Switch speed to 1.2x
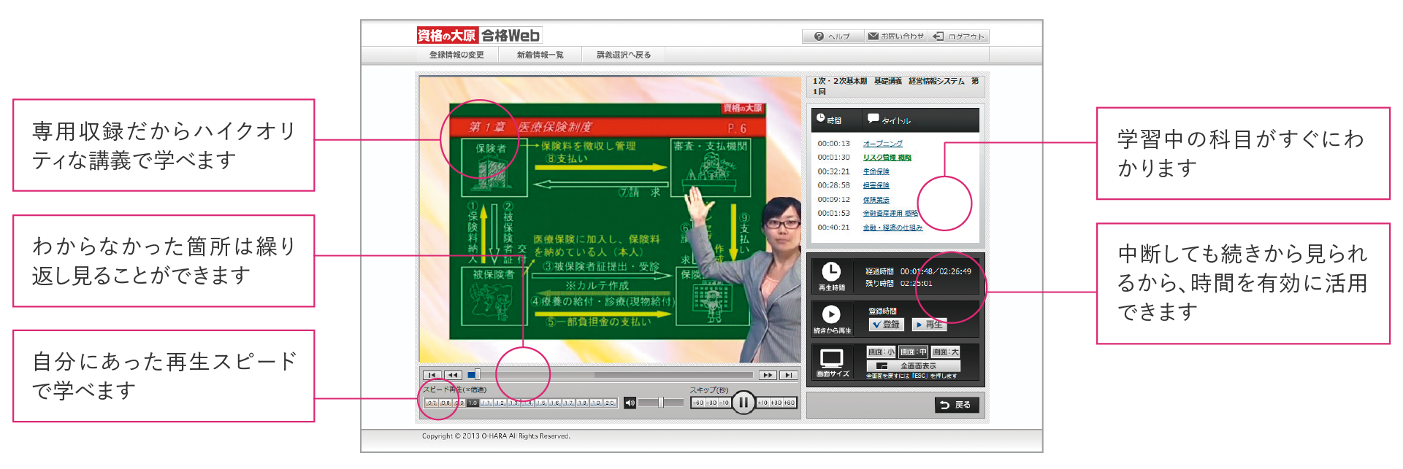This screenshot has width=1403, height=469. pyautogui.click(x=500, y=403)
